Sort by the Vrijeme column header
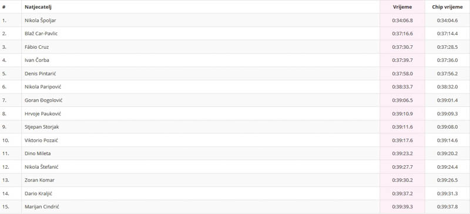 pos(402,7)
